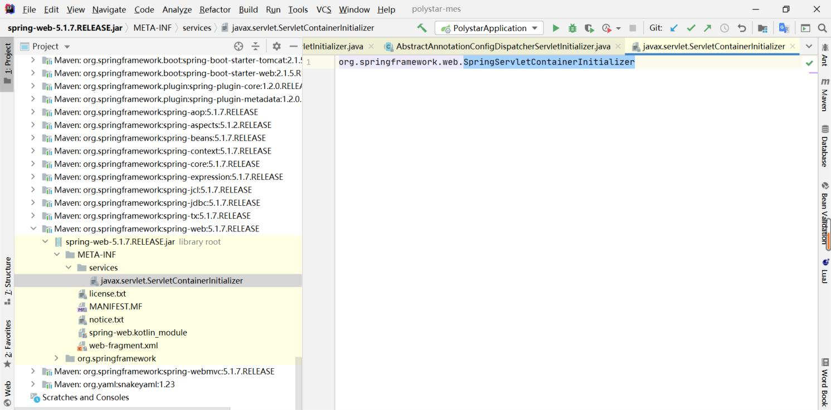Screen dimensions: 831x410
Task: Hide the Project tool window
Action: tap(294, 46)
